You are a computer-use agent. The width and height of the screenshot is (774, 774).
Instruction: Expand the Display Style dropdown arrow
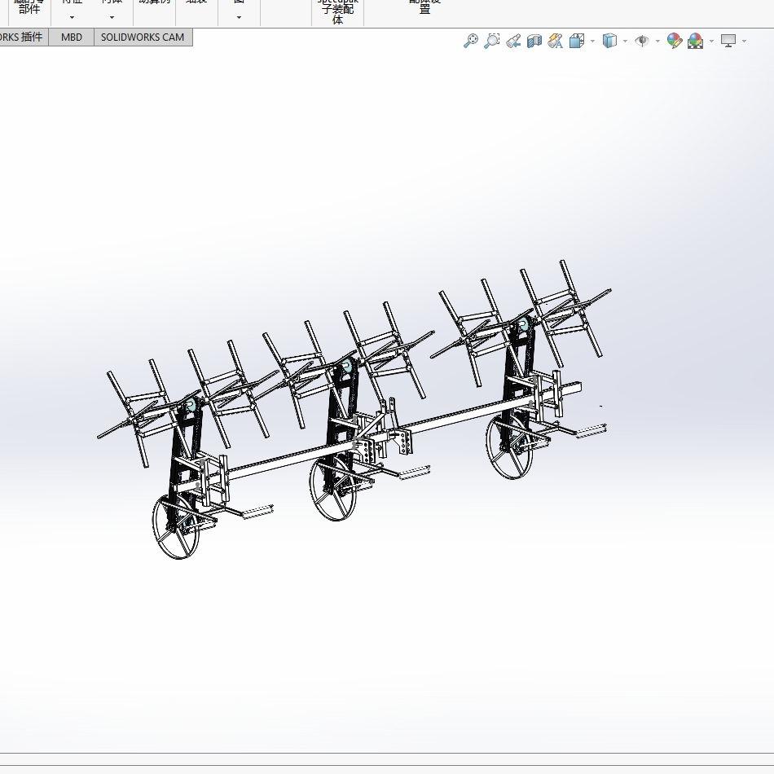tap(626, 41)
